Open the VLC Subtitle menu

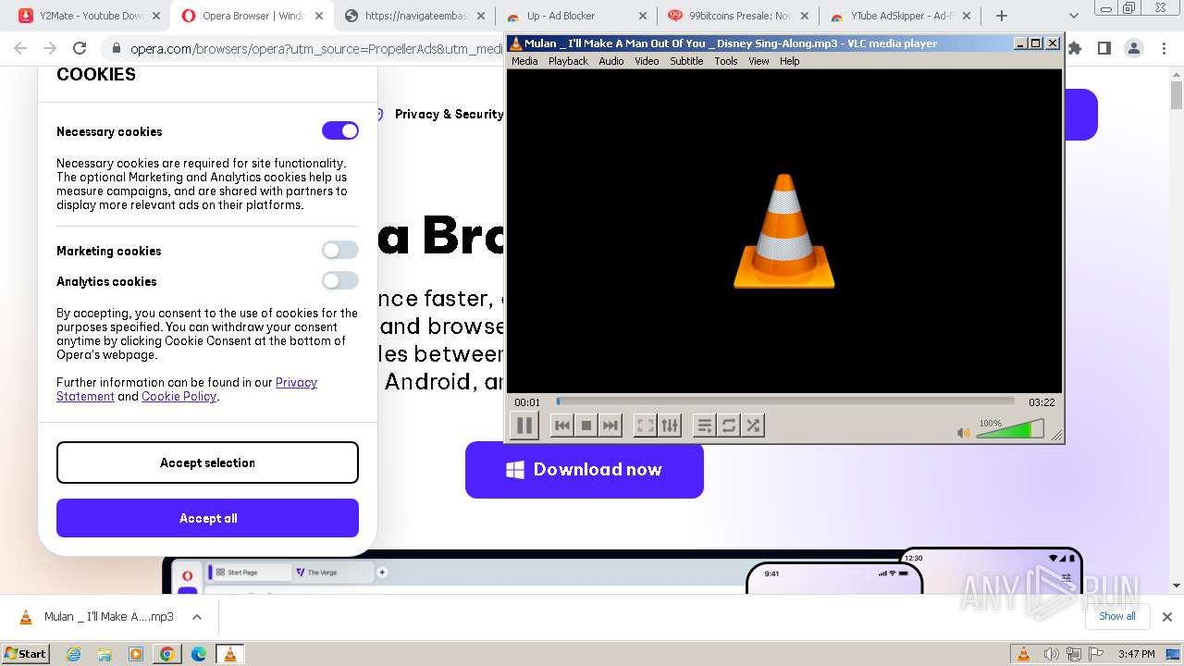coord(686,61)
